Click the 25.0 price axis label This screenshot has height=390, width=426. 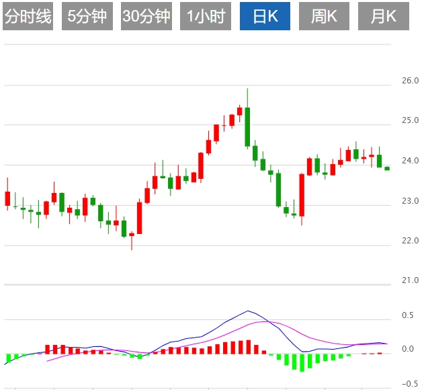pyautogui.click(x=411, y=120)
